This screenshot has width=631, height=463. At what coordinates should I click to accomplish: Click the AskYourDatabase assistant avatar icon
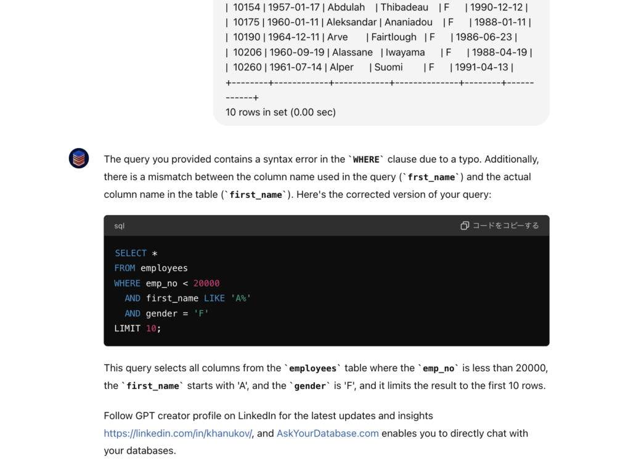tap(79, 158)
